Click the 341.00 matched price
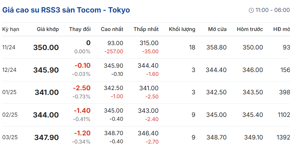The image size is (295, 146). (x=47, y=93)
